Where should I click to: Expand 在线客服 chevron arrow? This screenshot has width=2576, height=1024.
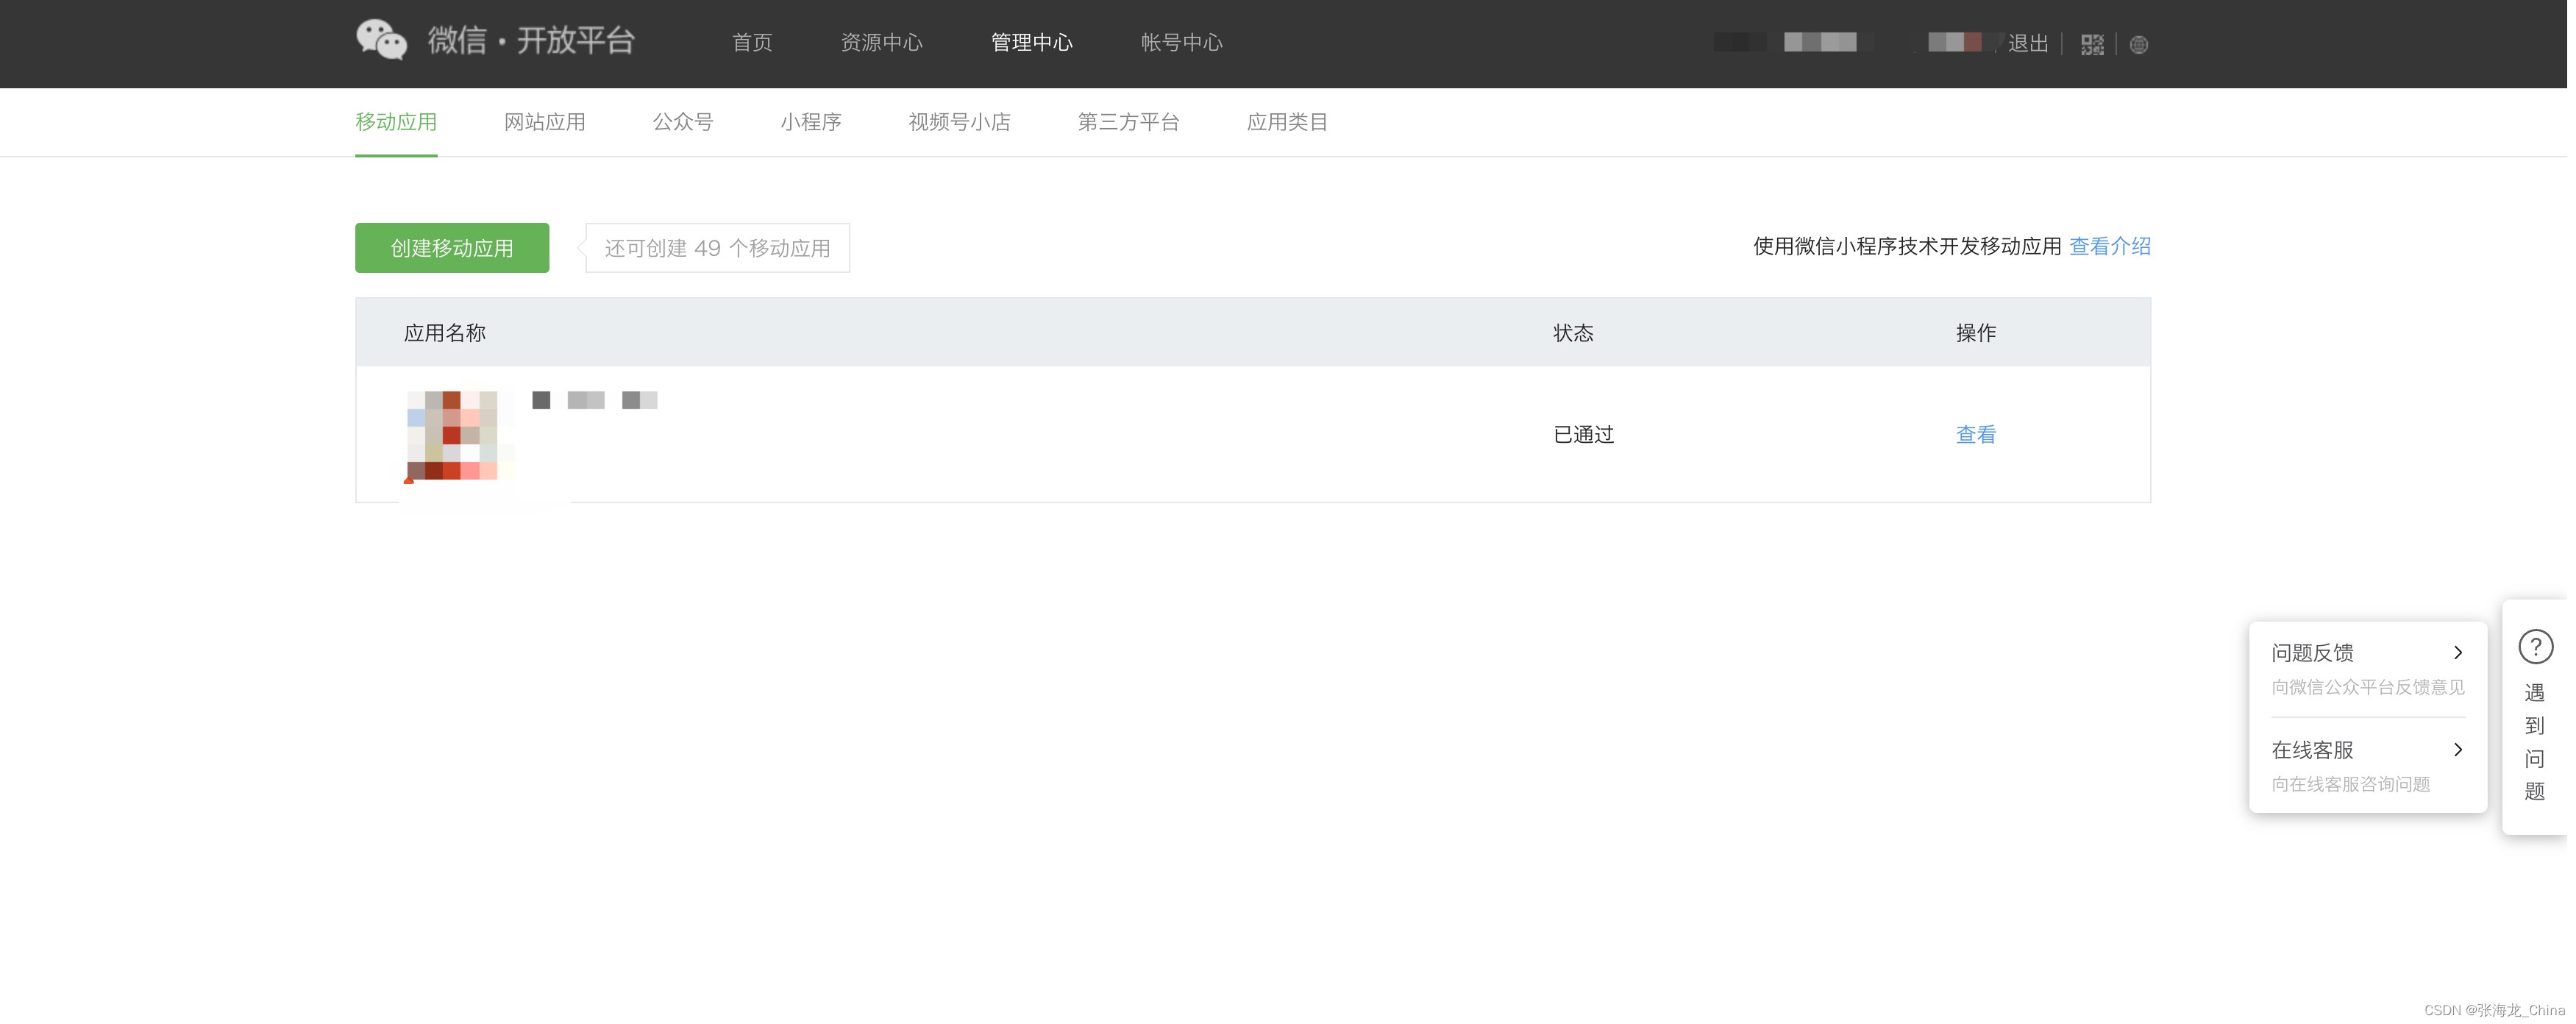[x=2457, y=750]
